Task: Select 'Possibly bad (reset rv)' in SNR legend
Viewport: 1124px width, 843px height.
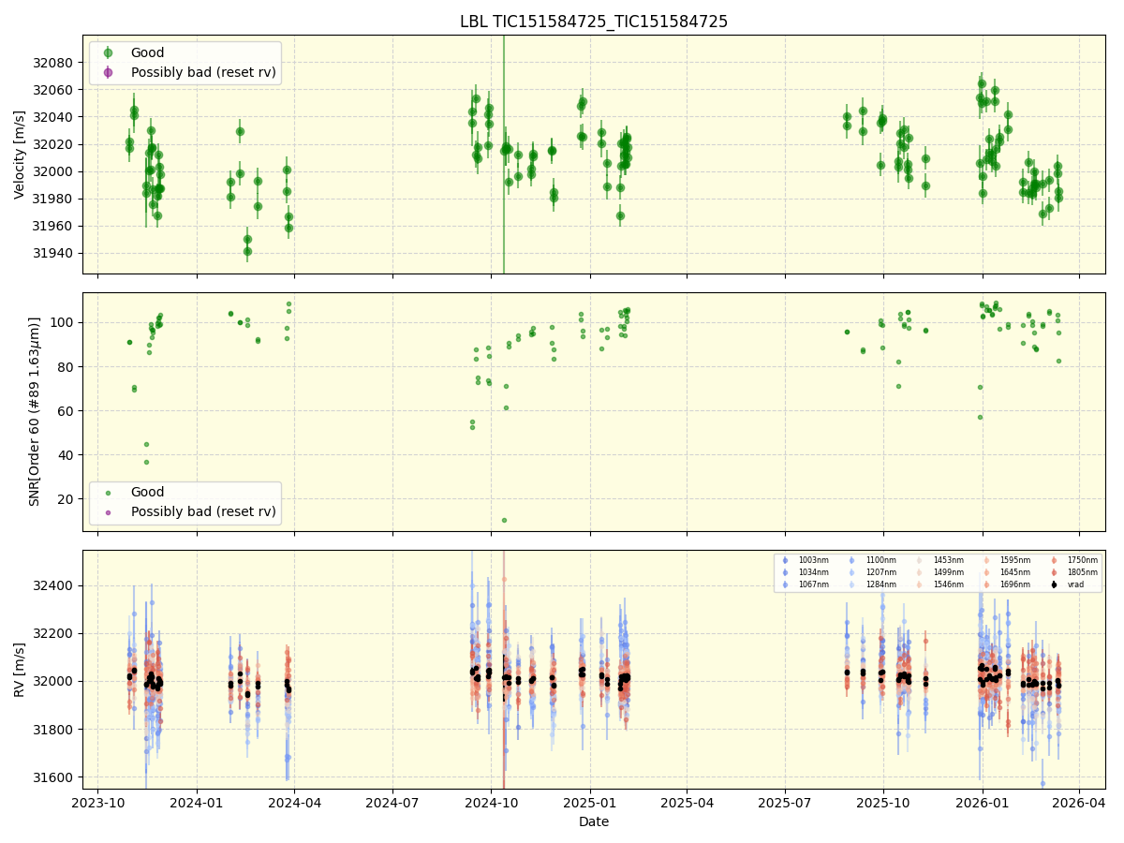Action: tap(203, 511)
